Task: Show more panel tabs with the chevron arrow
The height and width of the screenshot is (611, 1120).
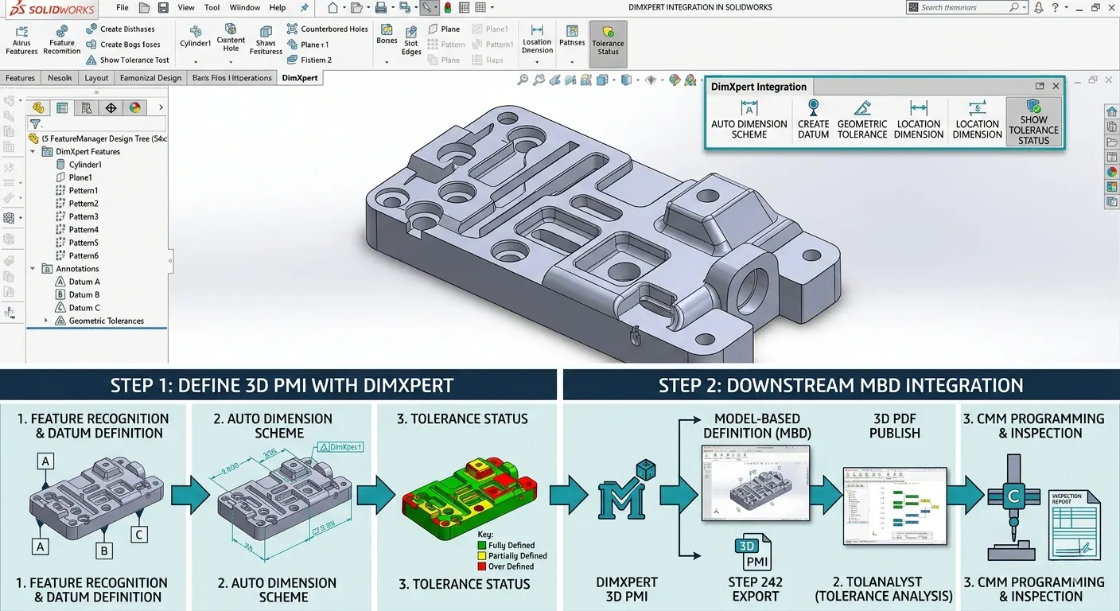Action: pos(161,107)
